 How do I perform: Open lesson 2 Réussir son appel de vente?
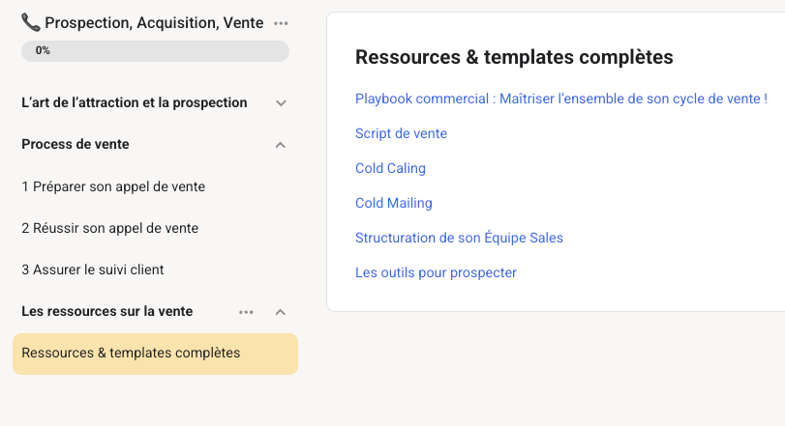(109, 228)
